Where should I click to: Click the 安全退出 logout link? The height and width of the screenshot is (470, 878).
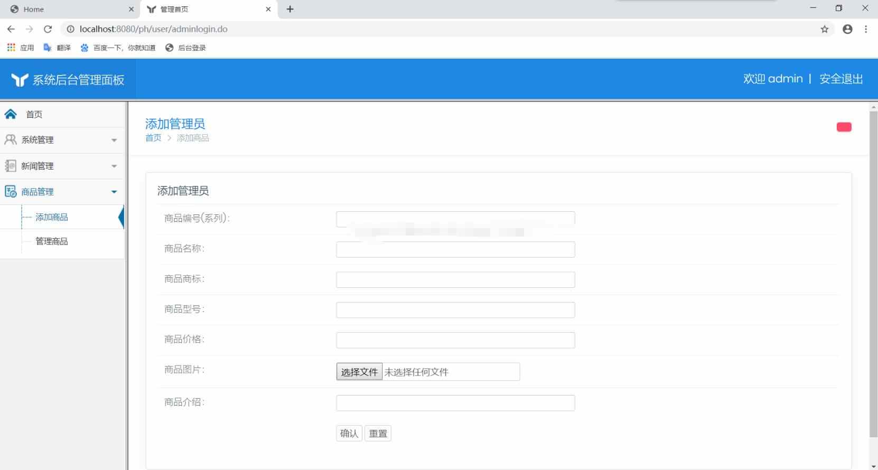point(841,79)
